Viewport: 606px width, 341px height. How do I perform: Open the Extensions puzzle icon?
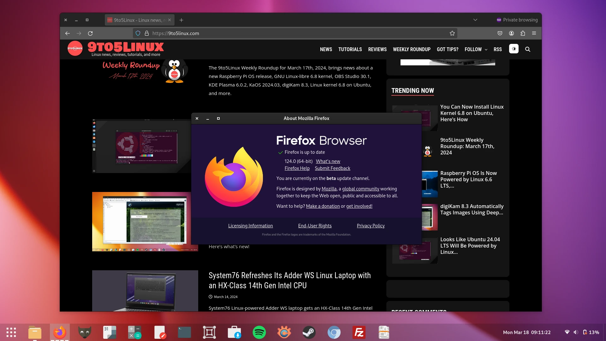tap(523, 33)
